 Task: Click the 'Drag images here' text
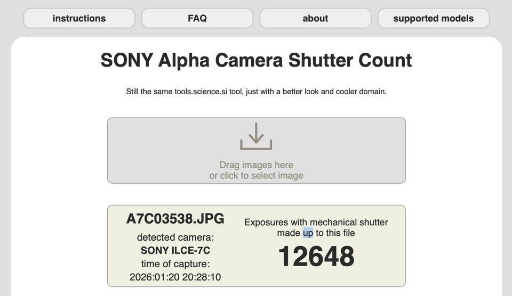coord(256,165)
